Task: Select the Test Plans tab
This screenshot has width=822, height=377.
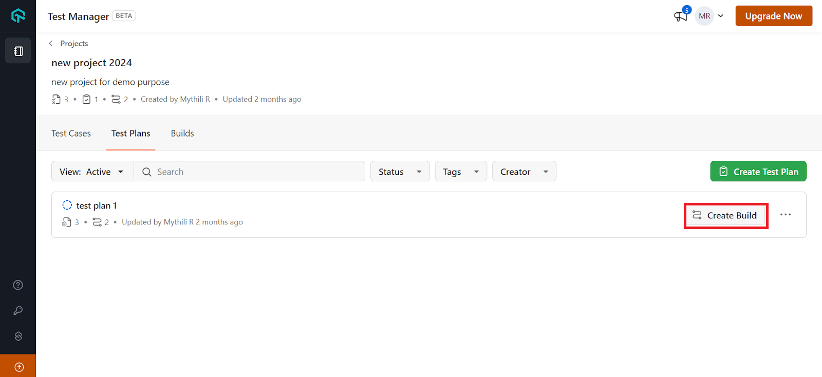Action: (x=131, y=134)
